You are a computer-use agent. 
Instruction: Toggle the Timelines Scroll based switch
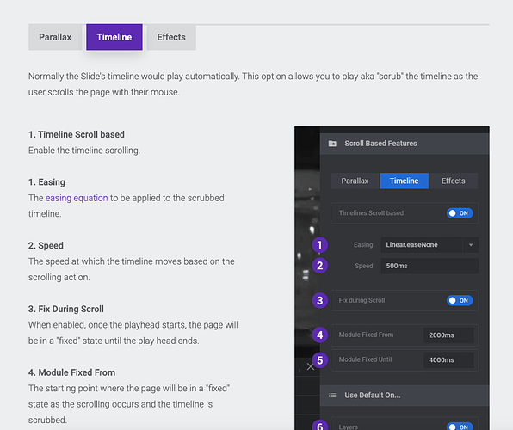click(x=460, y=213)
